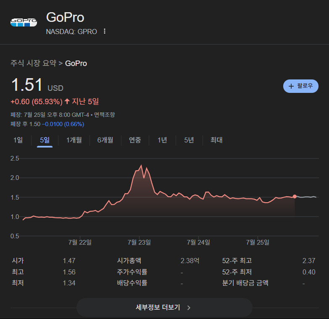
Task: Click the GoPro company title
Action: click(65, 17)
